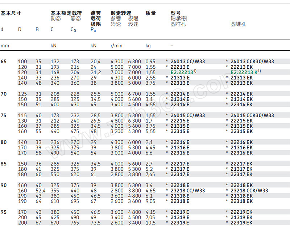Click cylindrical bore model 22318 E
Image resolution: width=290 pixels, height=229 pixels.
pyautogui.click(x=180, y=202)
